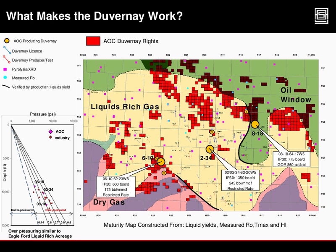Image resolution: width=336 pixels, height=252 pixels.
Task: Select the slide title 'What Makes the Duvernay Work?'
Action: point(94,16)
